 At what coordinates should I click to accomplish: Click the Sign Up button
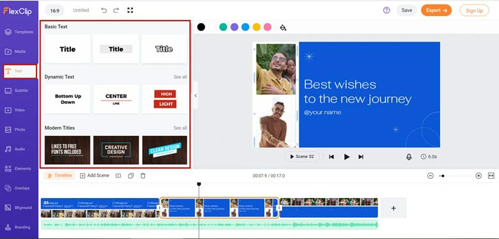(474, 10)
